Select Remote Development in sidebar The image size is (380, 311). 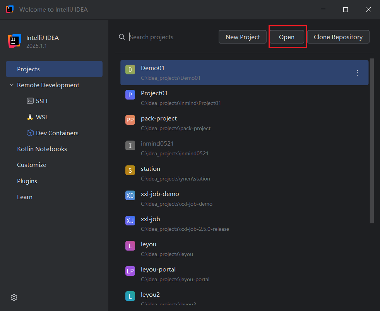pyautogui.click(x=48, y=85)
